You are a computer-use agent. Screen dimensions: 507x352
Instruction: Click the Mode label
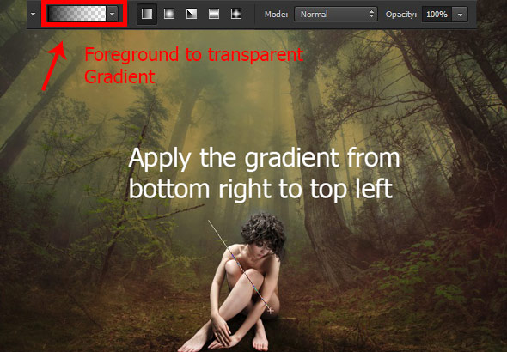click(x=276, y=15)
